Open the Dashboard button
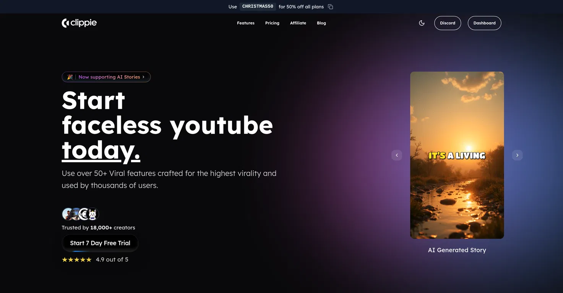This screenshot has height=293, width=563. [x=484, y=23]
